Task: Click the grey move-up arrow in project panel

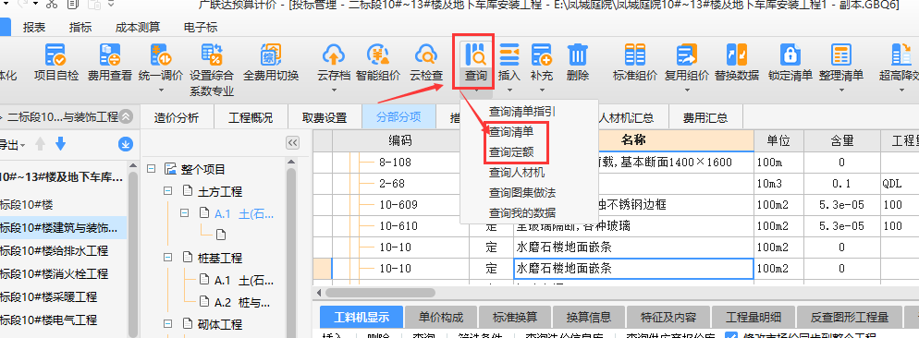Action: pyautogui.click(x=40, y=143)
